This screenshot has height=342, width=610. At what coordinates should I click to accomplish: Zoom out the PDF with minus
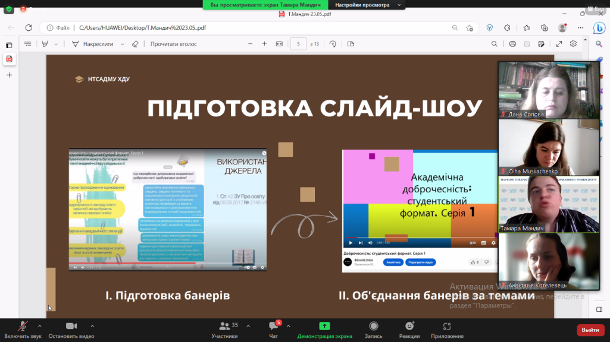250,44
